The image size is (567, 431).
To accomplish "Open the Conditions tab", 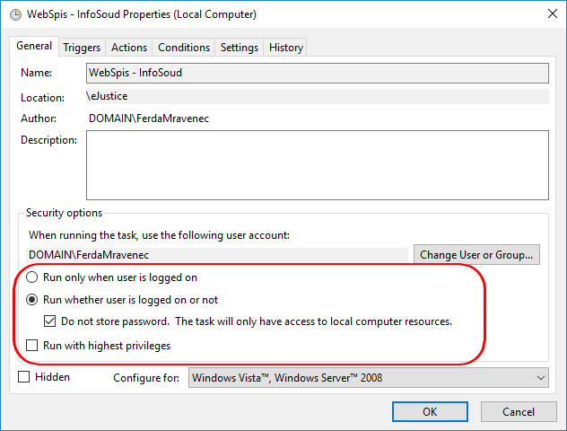I will [184, 48].
